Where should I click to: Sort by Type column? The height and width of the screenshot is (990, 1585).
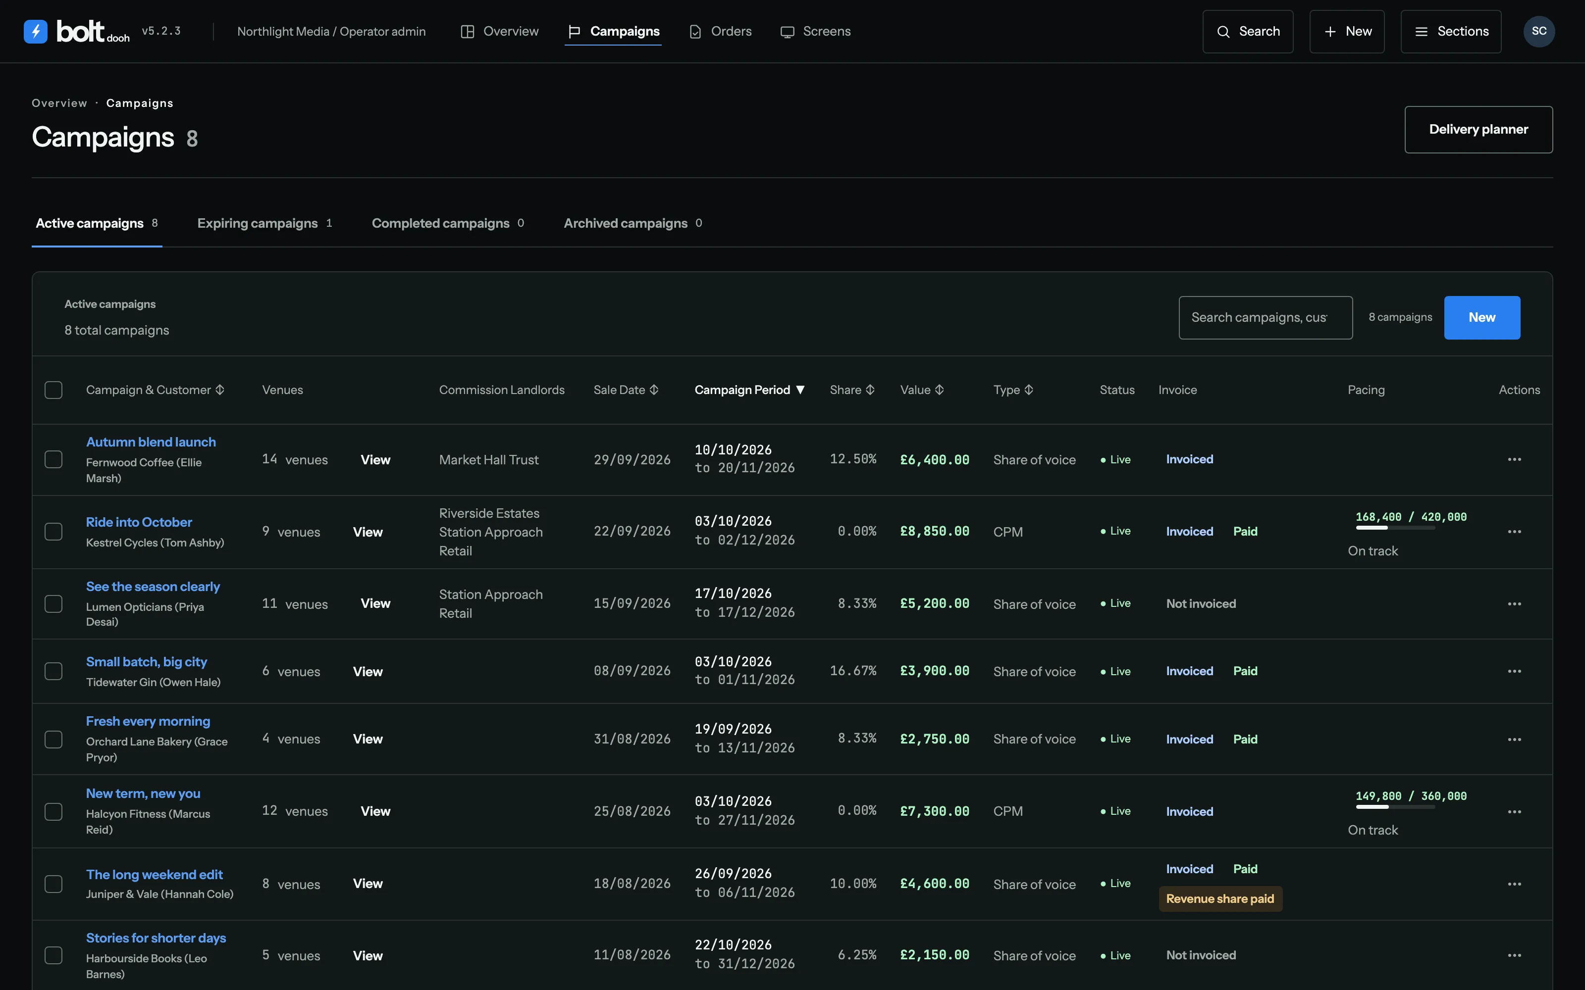[x=1013, y=390]
